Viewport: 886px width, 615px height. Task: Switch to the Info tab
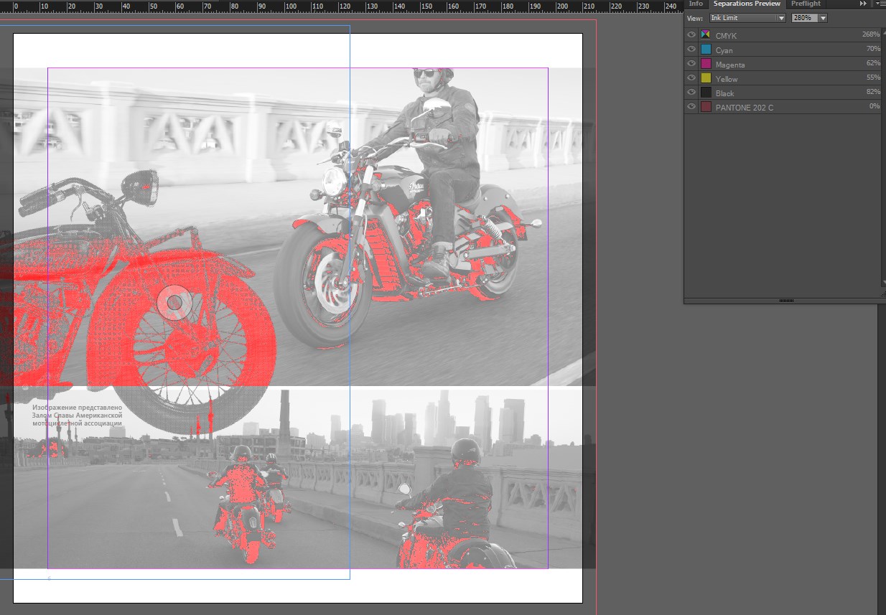click(696, 4)
